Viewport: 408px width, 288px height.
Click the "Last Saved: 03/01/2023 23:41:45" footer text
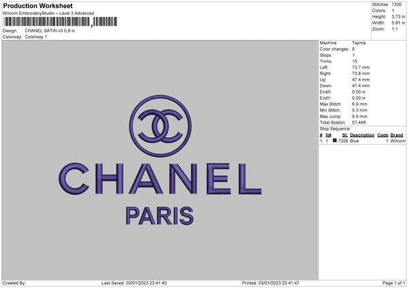(134, 283)
